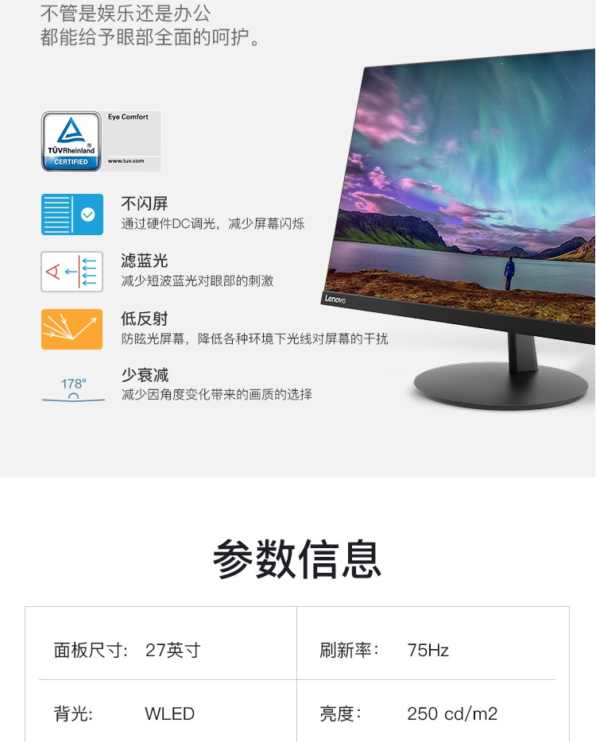Click the orange low-reflection icon
Viewport: 596px width, 742px height.
click(x=72, y=330)
